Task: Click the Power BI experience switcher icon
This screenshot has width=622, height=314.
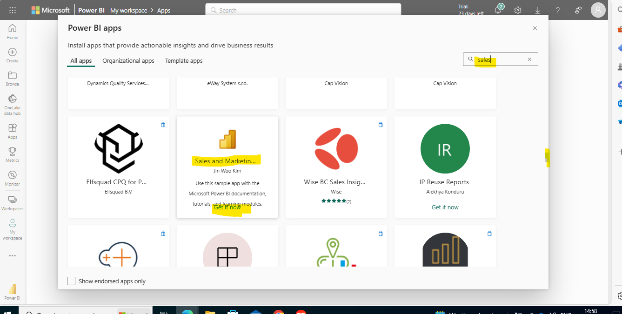Action: pos(13,292)
